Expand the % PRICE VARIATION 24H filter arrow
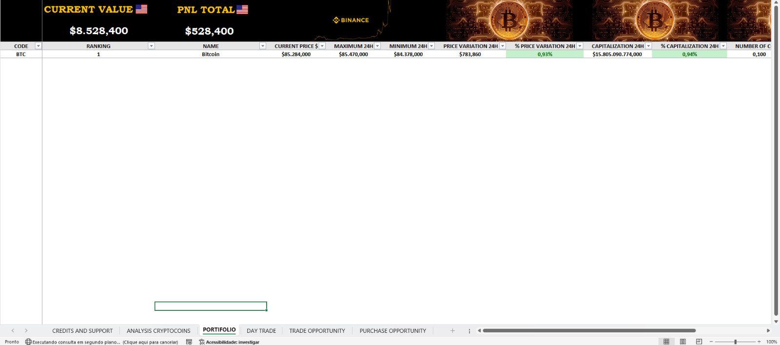 580,46
